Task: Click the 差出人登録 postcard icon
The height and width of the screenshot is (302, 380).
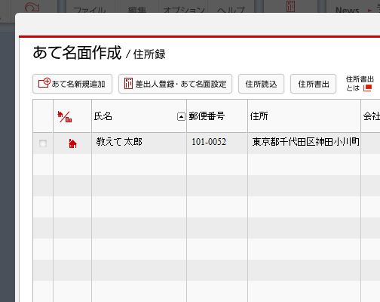Action: click(x=128, y=83)
